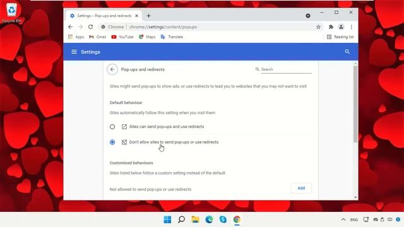Open the Chrome three-dot menu

(351, 26)
